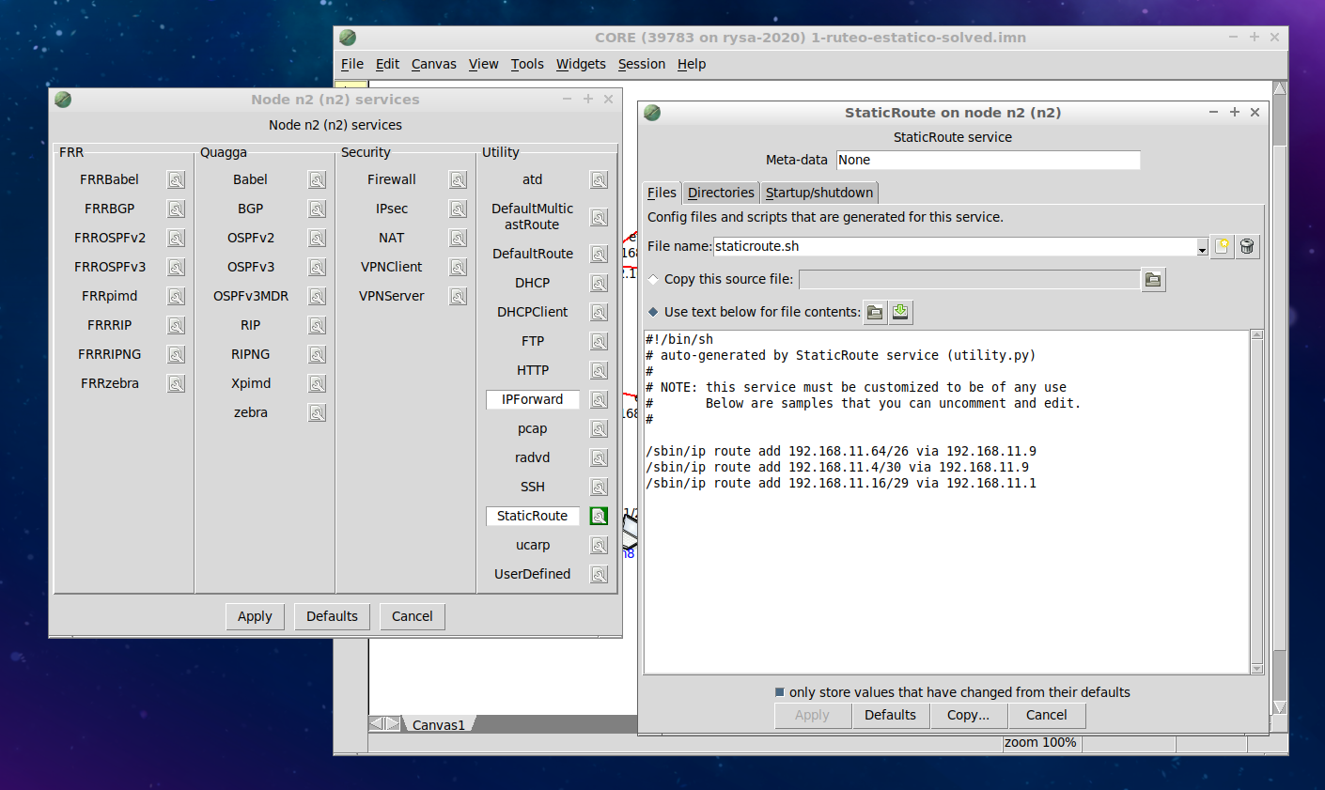This screenshot has width=1325, height=790.
Task: Toggle the StaticRoute service on node n2
Action: [x=532, y=516]
